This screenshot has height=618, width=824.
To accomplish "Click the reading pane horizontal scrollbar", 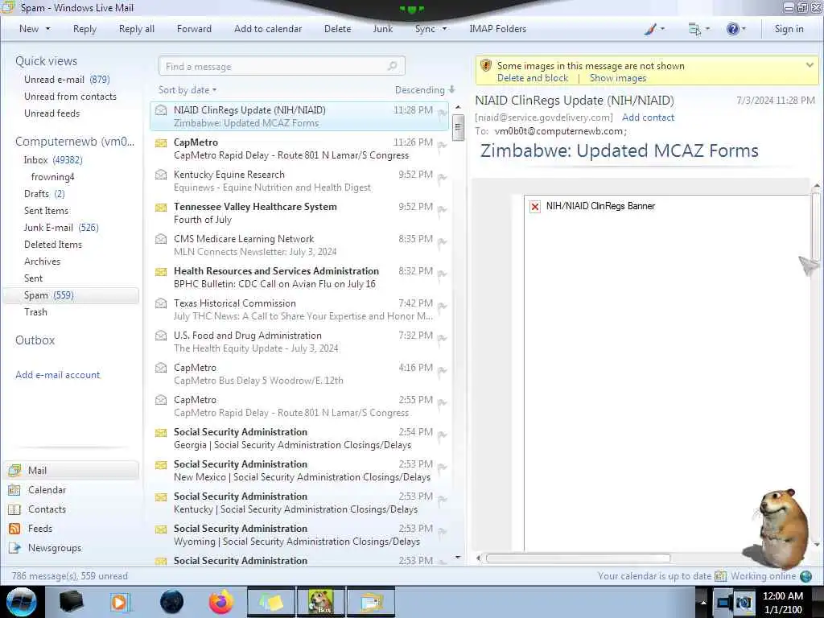I will click(x=578, y=558).
